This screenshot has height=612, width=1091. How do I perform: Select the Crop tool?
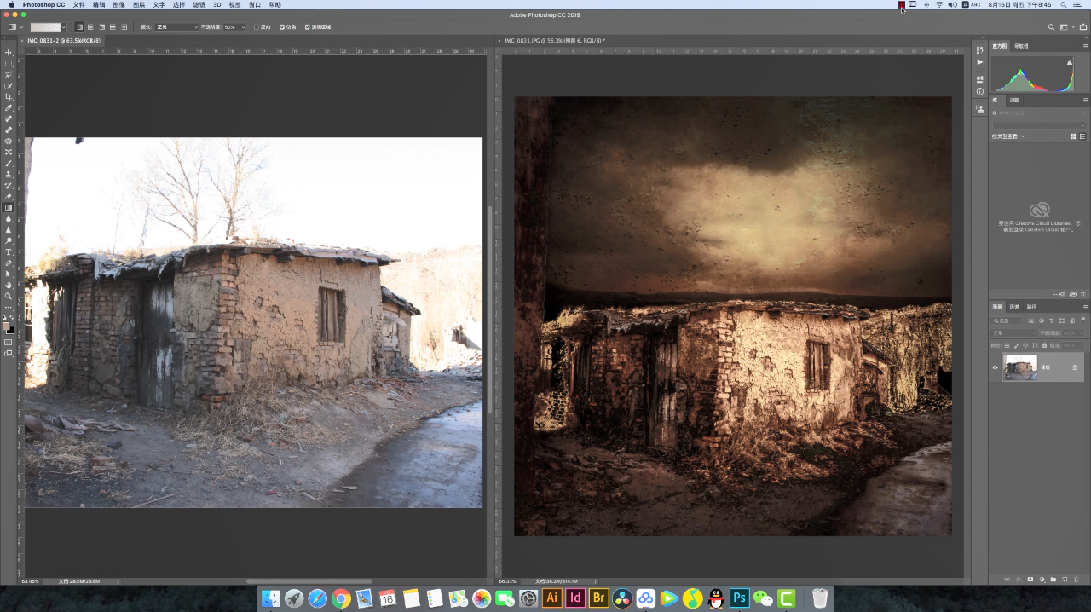pos(9,97)
